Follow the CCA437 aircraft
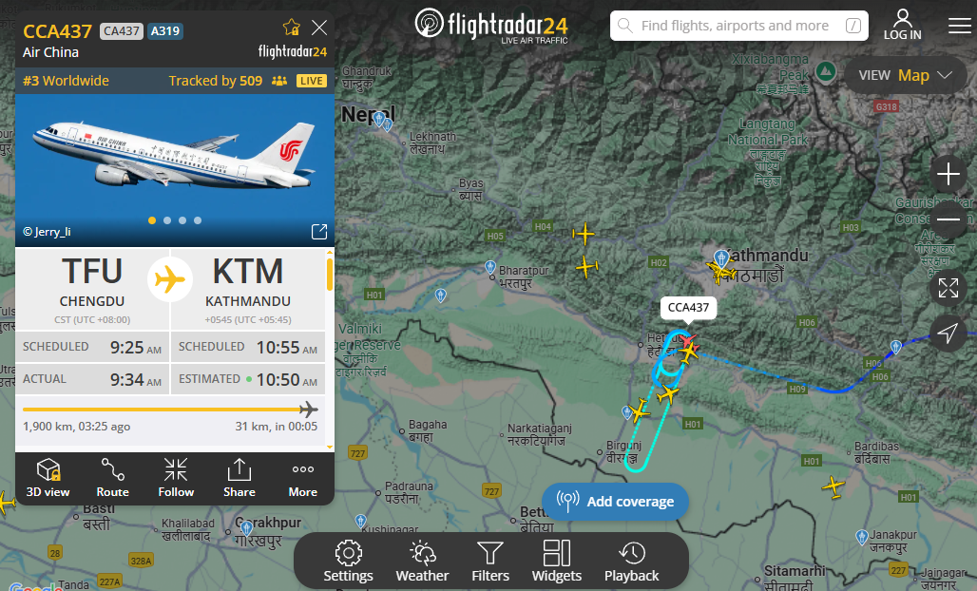This screenshot has height=591, width=977. pos(177,478)
